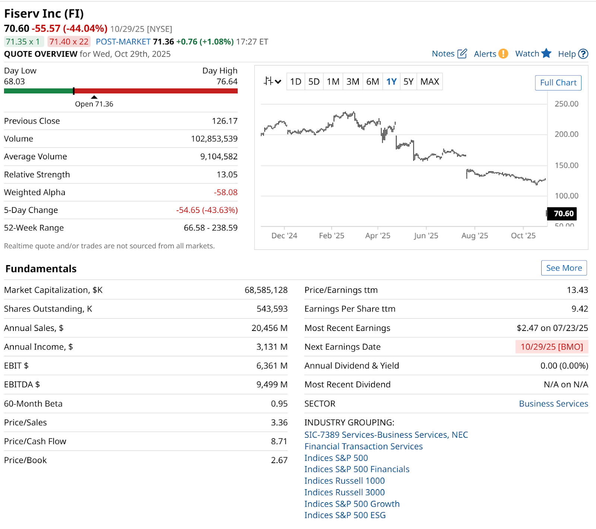Open Financial Transaction Services link
Image resolution: width=596 pixels, height=529 pixels.
363,446
